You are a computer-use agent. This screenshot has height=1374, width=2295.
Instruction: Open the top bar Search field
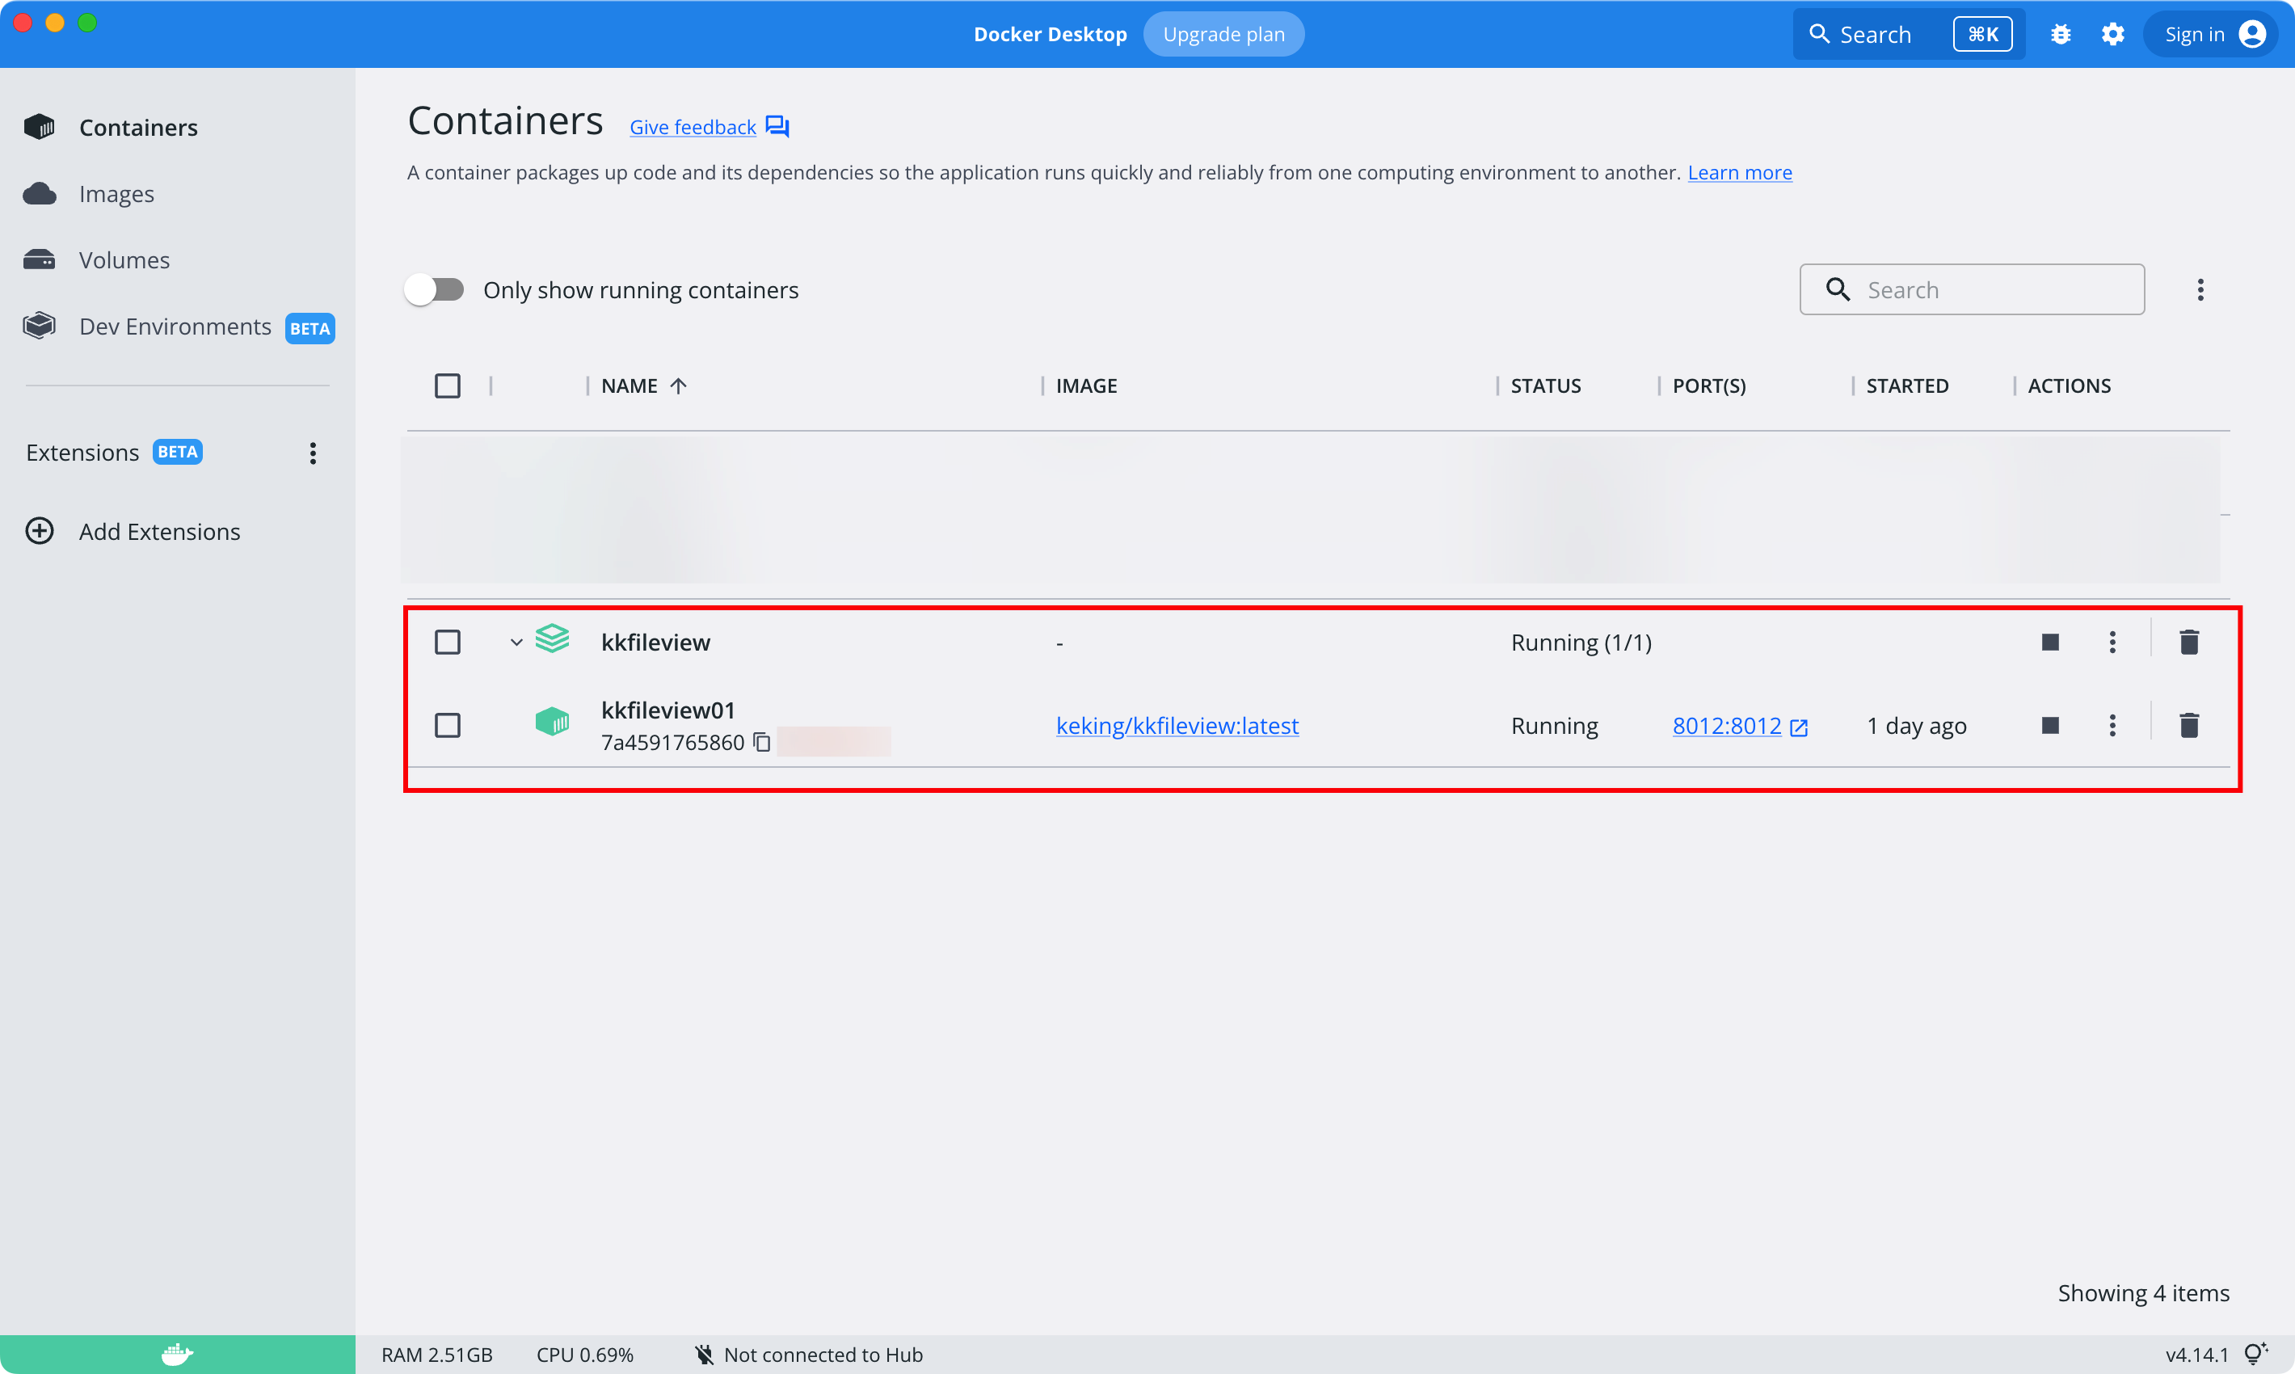click(1909, 34)
